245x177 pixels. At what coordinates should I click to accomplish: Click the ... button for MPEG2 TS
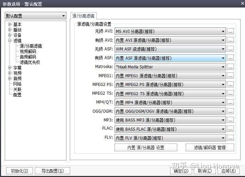(230, 94)
